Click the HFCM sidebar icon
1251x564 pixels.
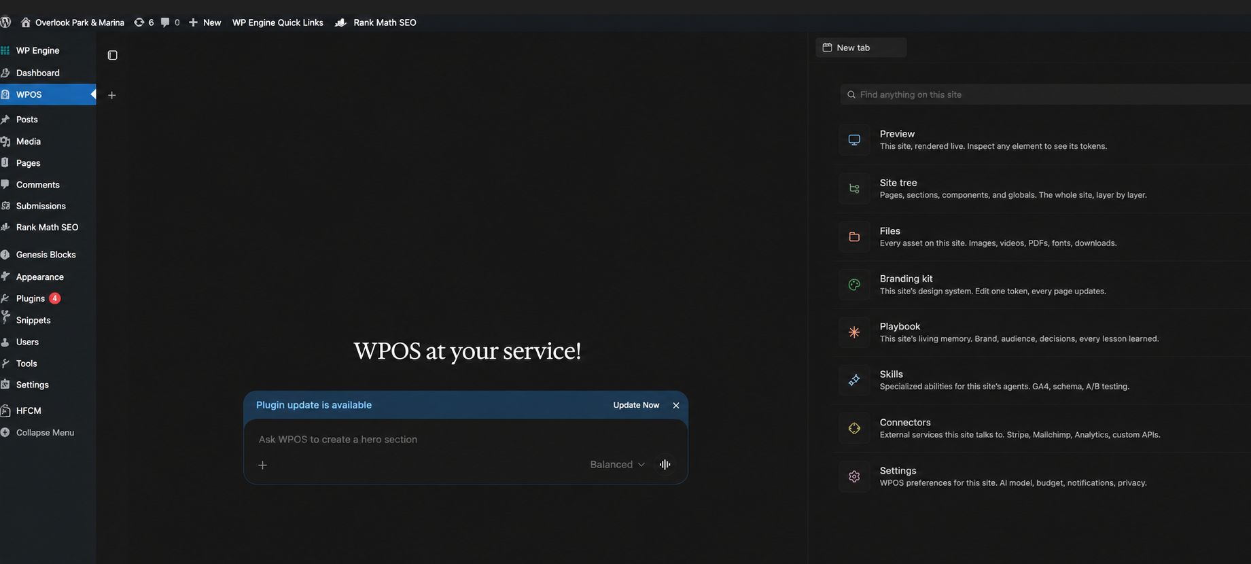(5, 410)
